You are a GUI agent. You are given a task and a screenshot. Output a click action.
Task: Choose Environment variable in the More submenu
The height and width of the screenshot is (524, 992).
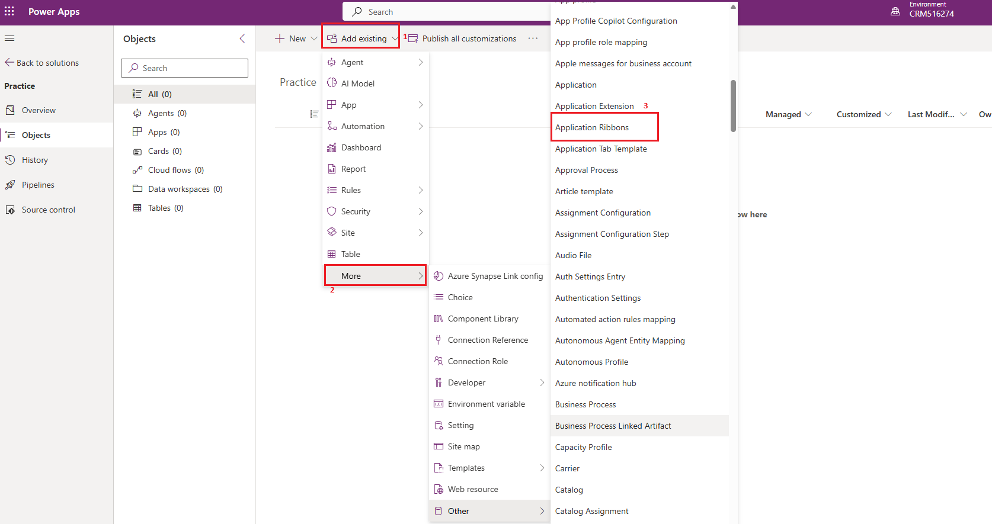[x=486, y=404]
